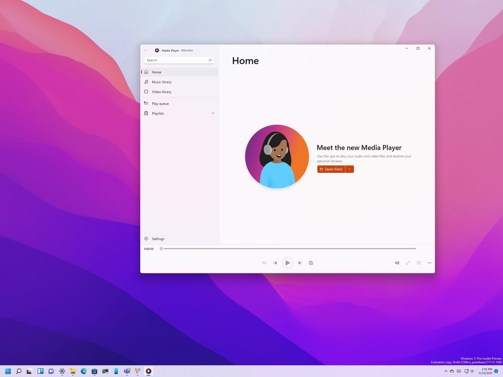Open the Open file(s) split-button dropdown
Image resolution: width=503 pixels, height=377 pixels.
pos(349,169)
